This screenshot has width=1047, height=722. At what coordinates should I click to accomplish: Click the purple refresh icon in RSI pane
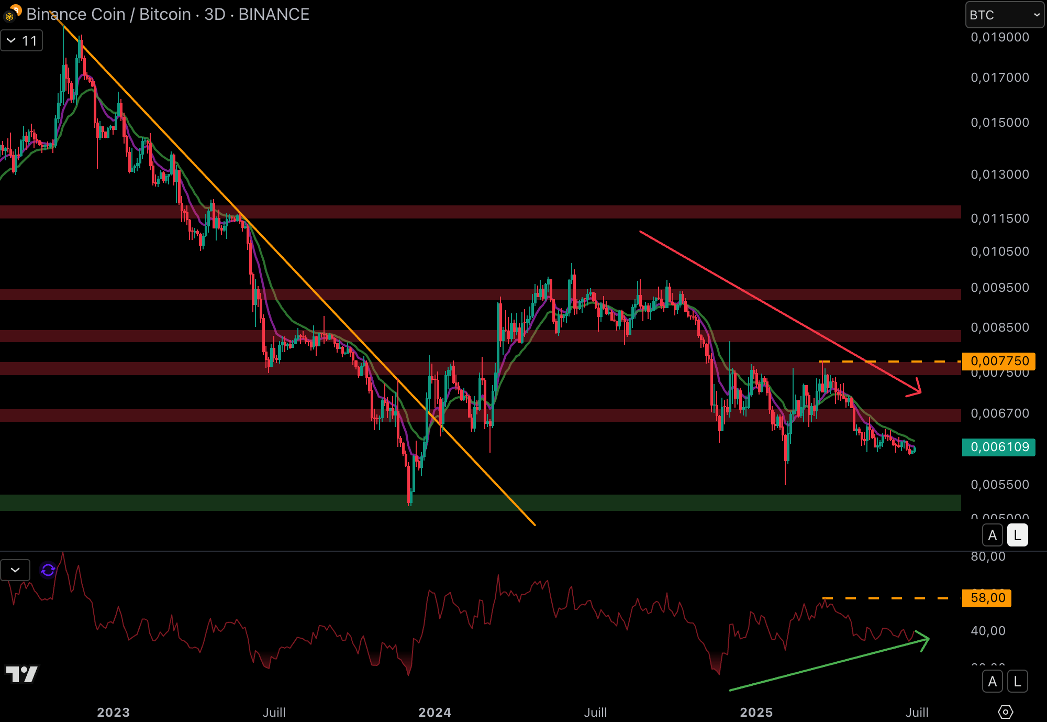(48, 570)
